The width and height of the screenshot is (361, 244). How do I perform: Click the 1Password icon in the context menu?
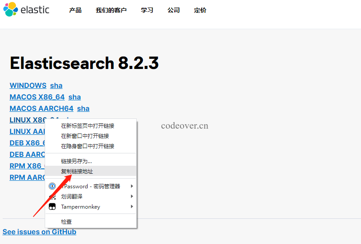52,186
